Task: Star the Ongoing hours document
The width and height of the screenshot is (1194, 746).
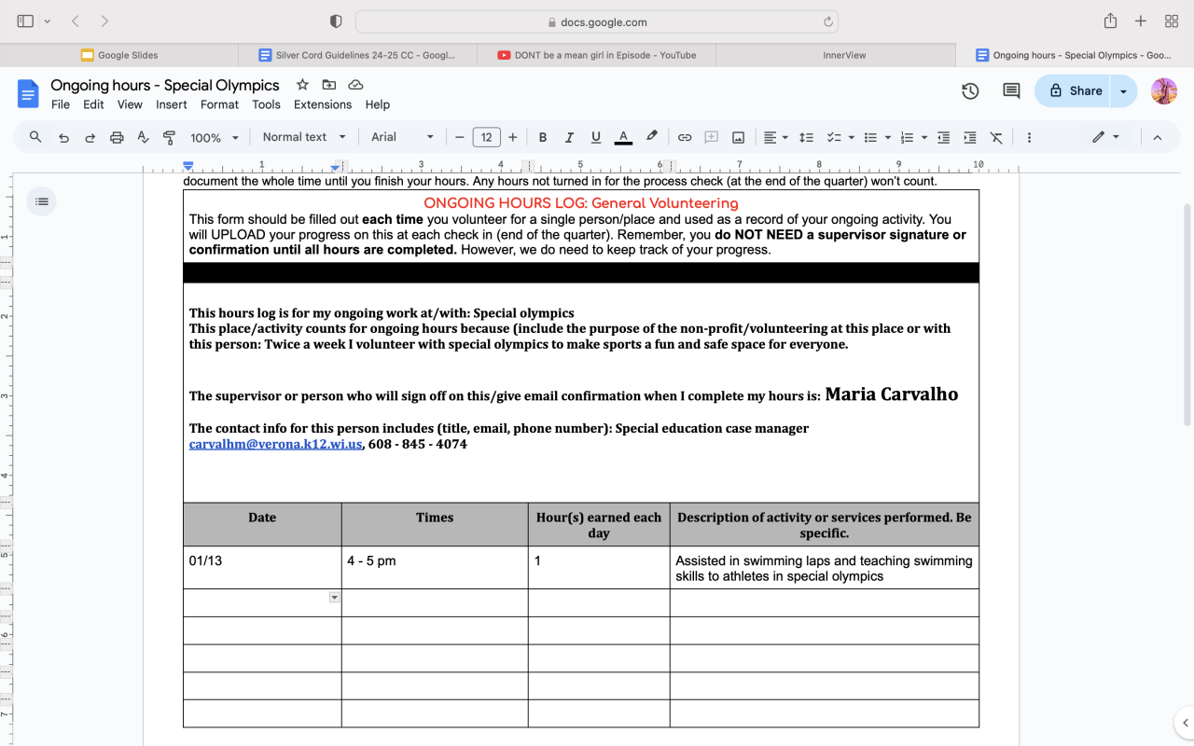Action: [302, 85]
